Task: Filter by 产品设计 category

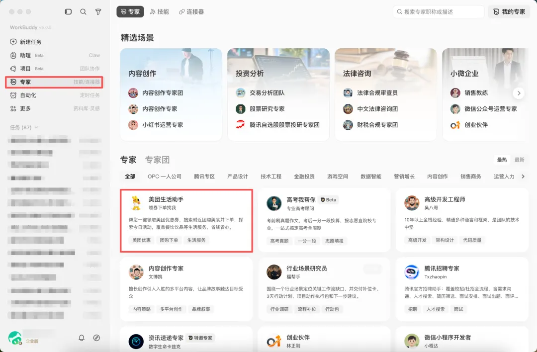Action: 237,176
